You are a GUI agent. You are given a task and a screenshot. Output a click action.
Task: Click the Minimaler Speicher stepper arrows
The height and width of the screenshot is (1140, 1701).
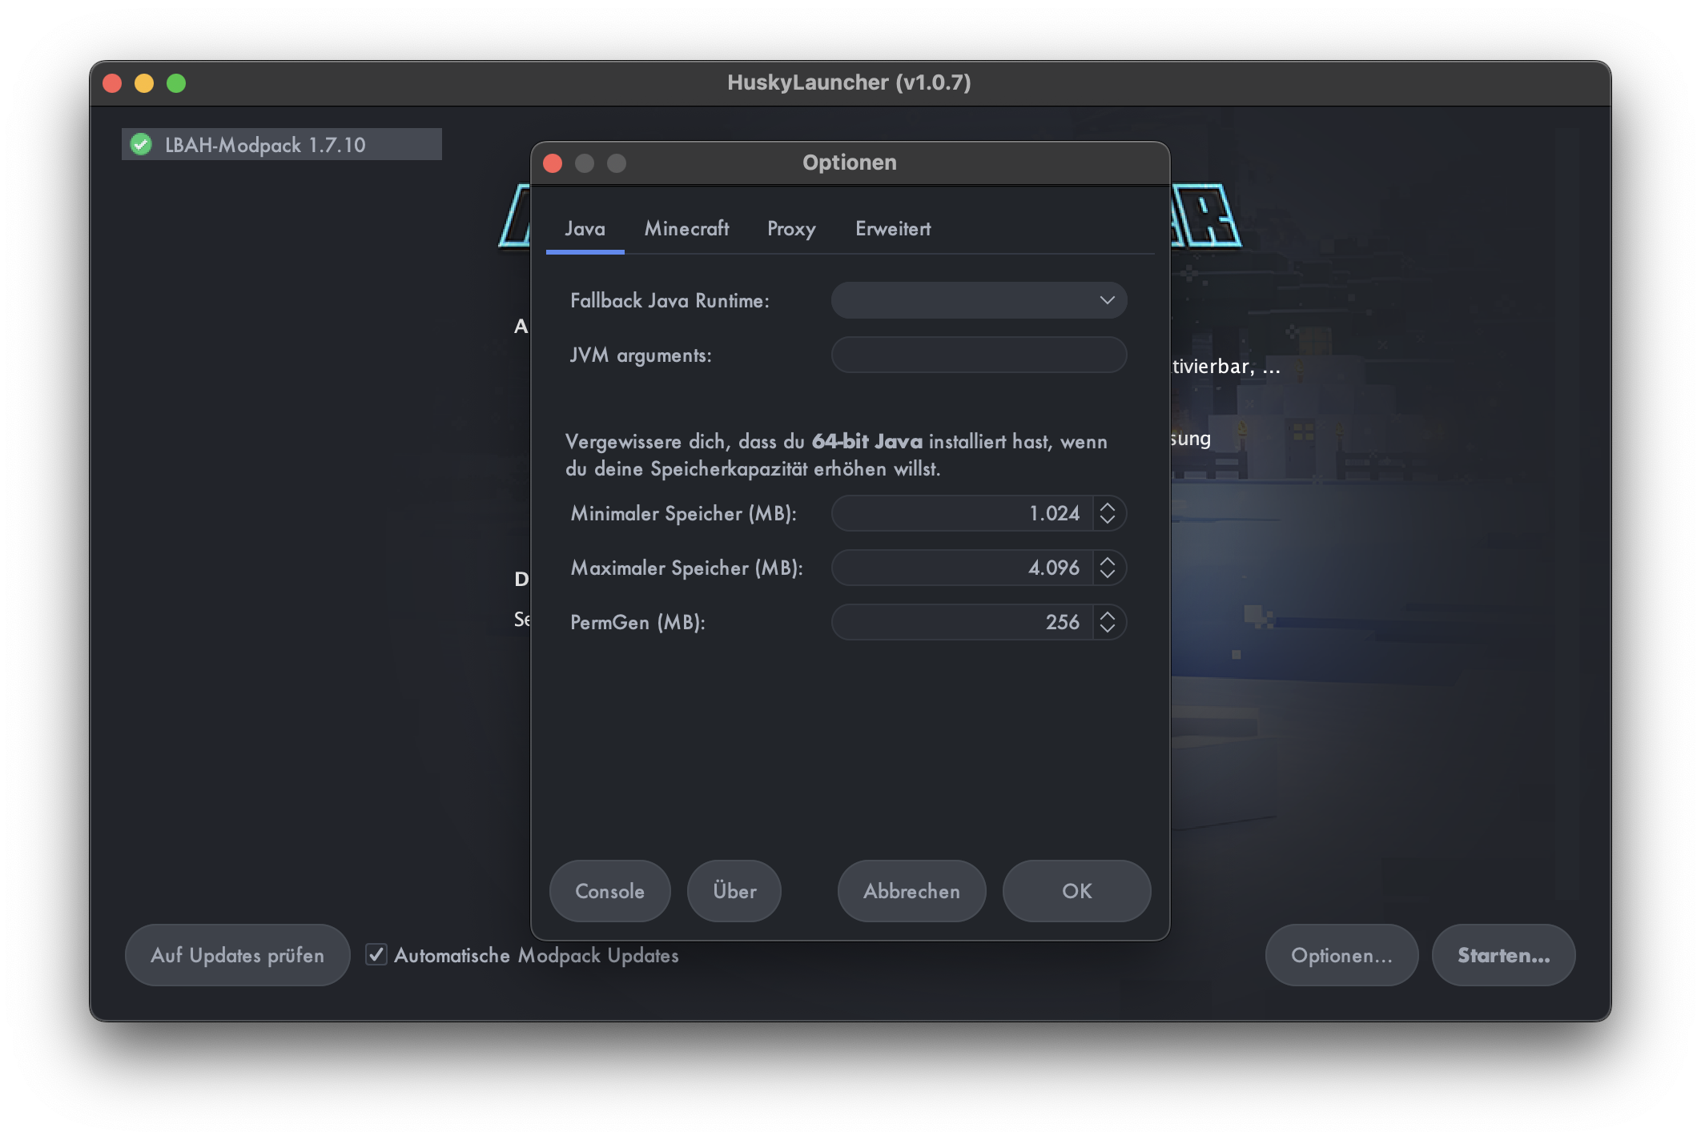(x=1108, y=513)
